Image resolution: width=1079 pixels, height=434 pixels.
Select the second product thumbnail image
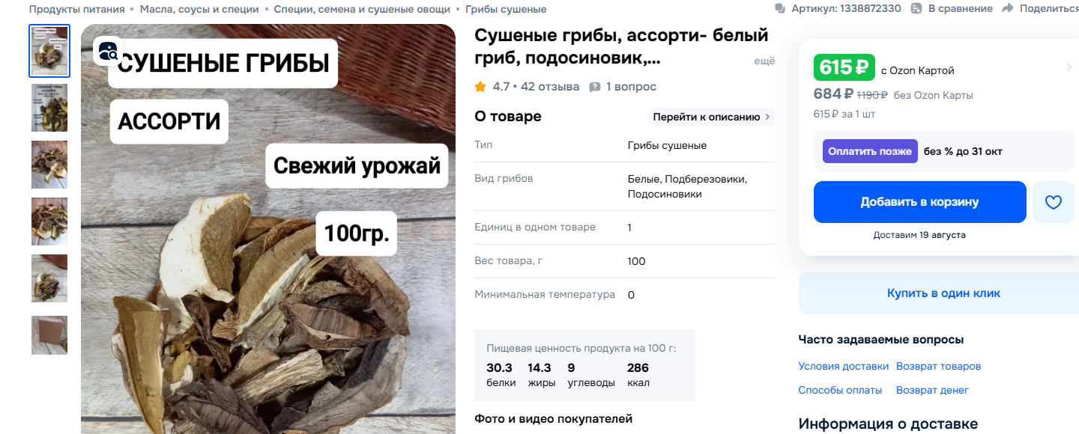[49, 108]
